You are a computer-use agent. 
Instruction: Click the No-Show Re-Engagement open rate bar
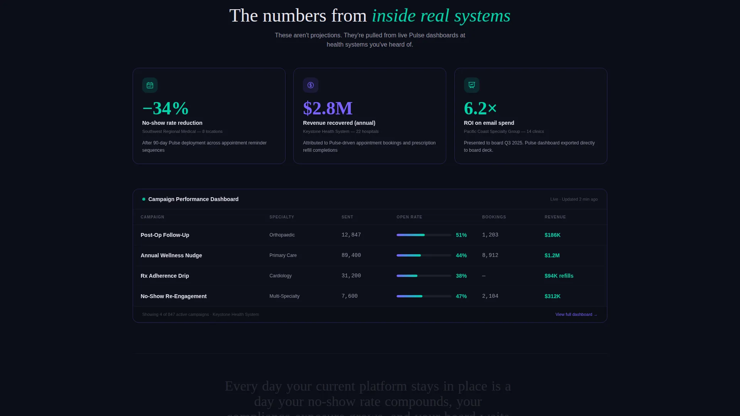(x=424, y=296)
